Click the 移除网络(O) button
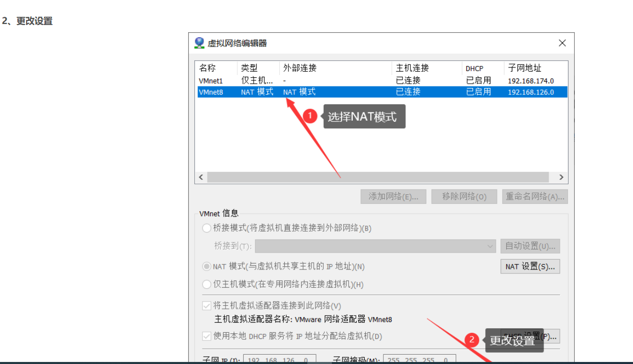 click(x=464, y=196)
